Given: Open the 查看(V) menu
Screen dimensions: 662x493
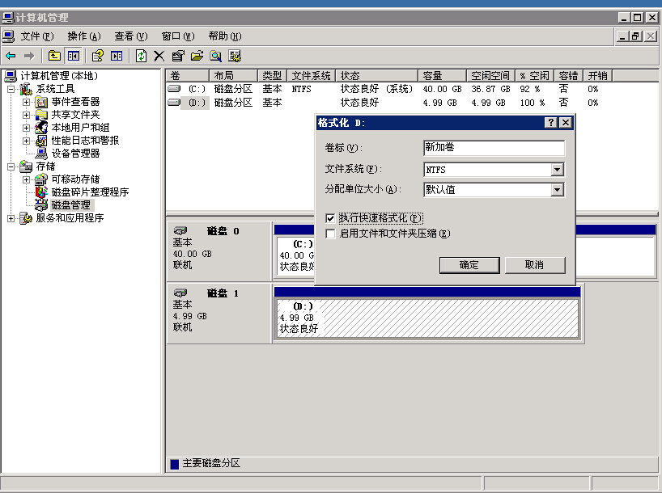Looking at the screenshot, I should click(x=130, y=36).
